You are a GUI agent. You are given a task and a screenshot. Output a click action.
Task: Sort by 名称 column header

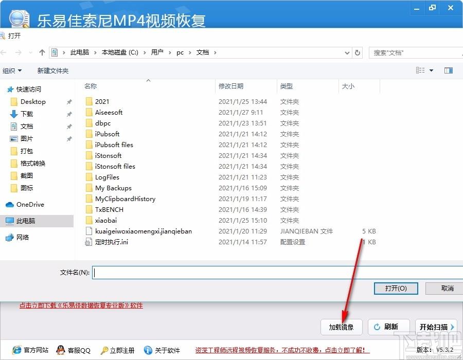[91, 86]
